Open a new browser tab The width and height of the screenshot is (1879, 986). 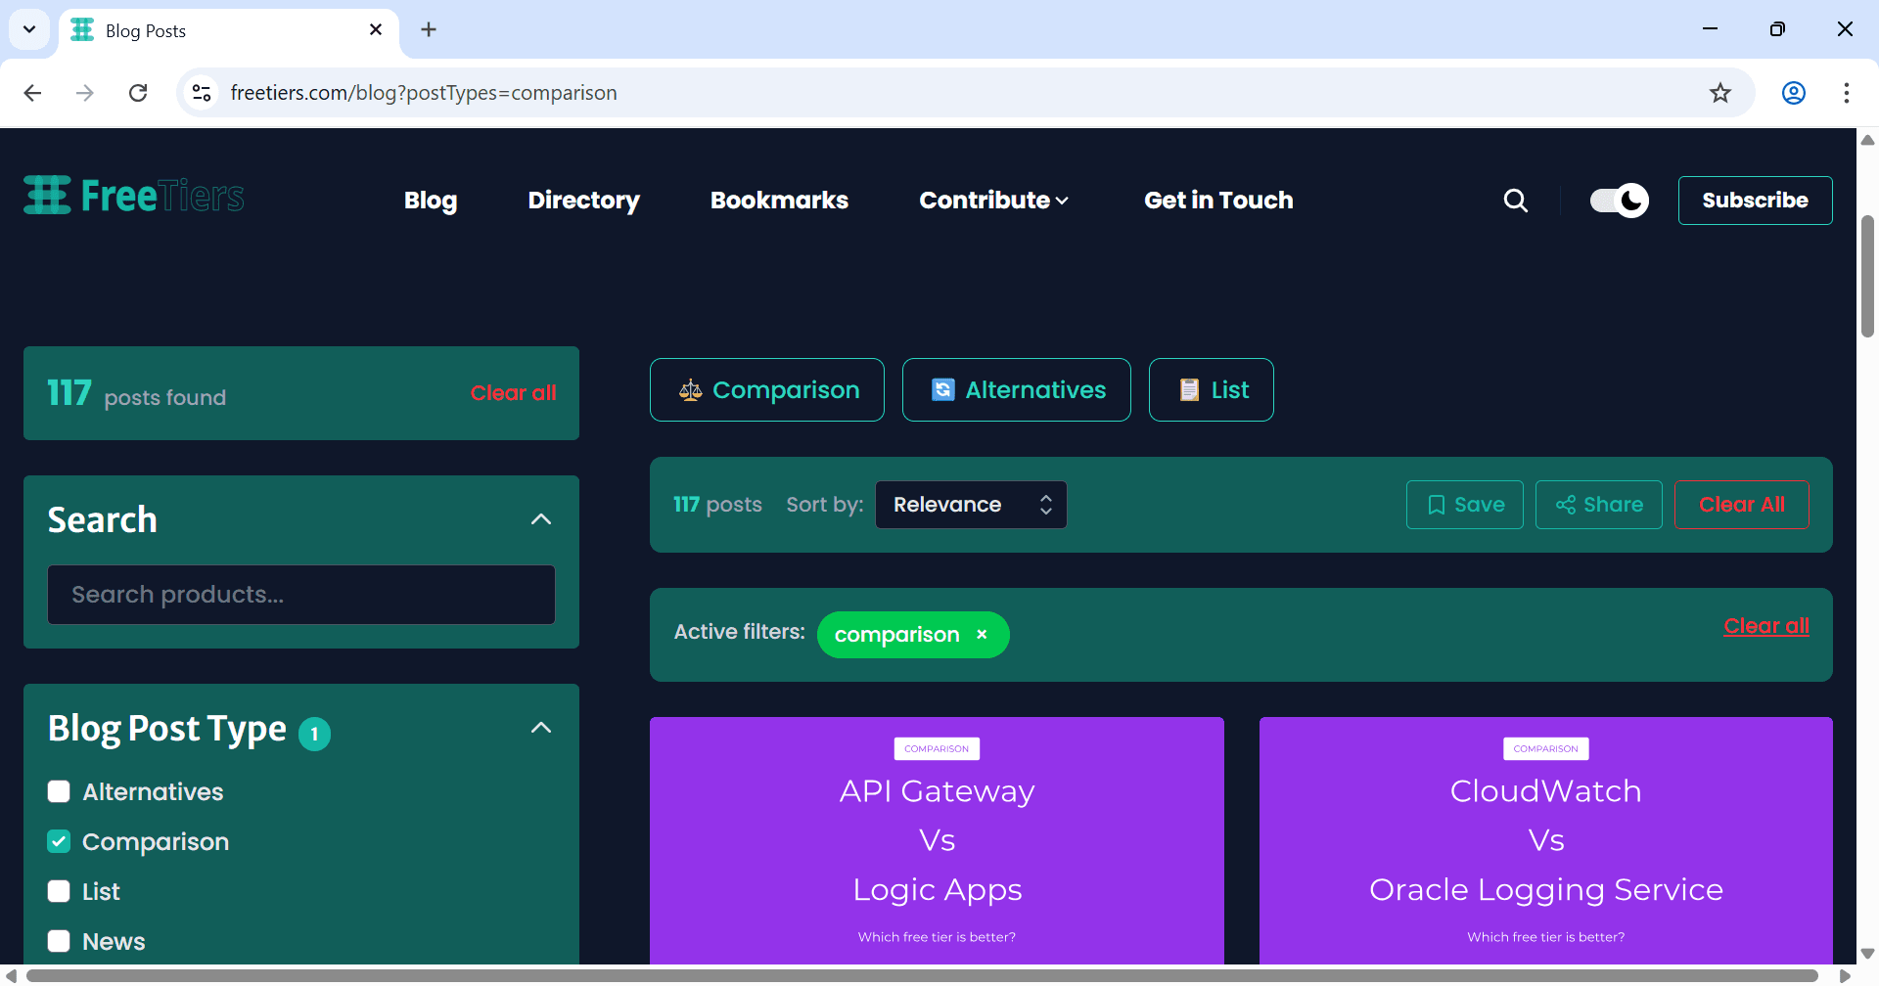coord(429,30)
